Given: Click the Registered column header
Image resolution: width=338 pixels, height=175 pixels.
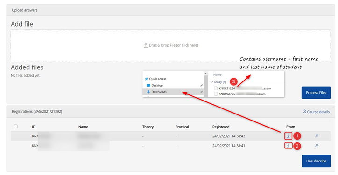Looking at the screenshot, I should (221, 127).
